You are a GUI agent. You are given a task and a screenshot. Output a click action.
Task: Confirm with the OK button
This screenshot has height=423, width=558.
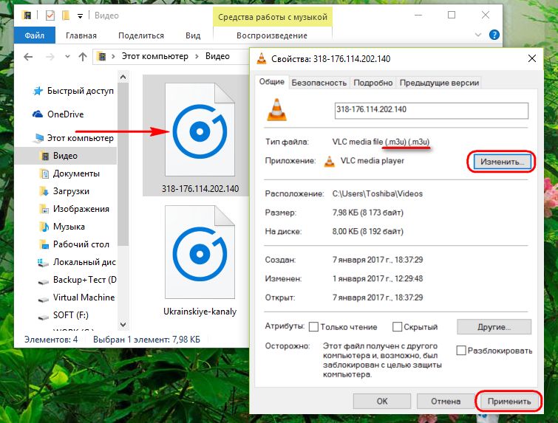point(382,402)
